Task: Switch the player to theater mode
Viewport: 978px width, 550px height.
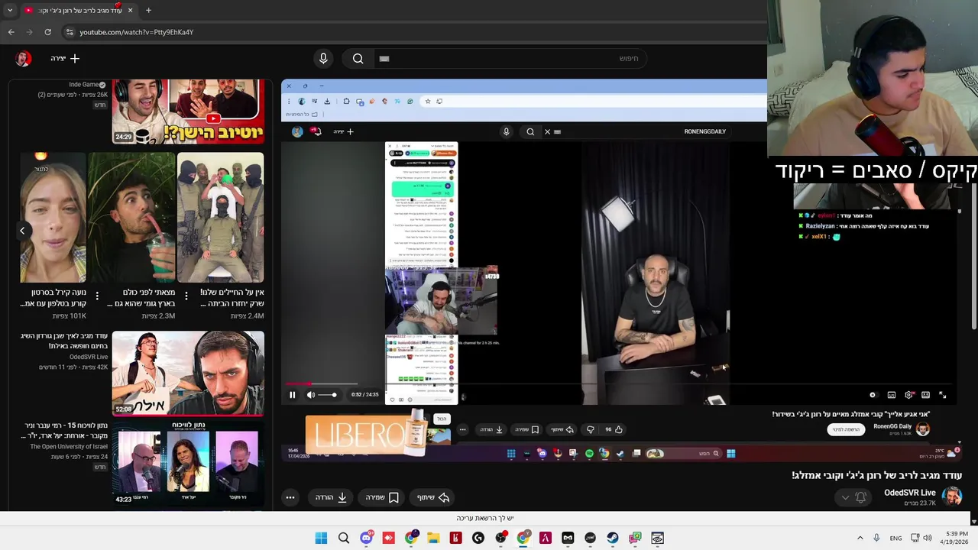Action: coord(925,395)
